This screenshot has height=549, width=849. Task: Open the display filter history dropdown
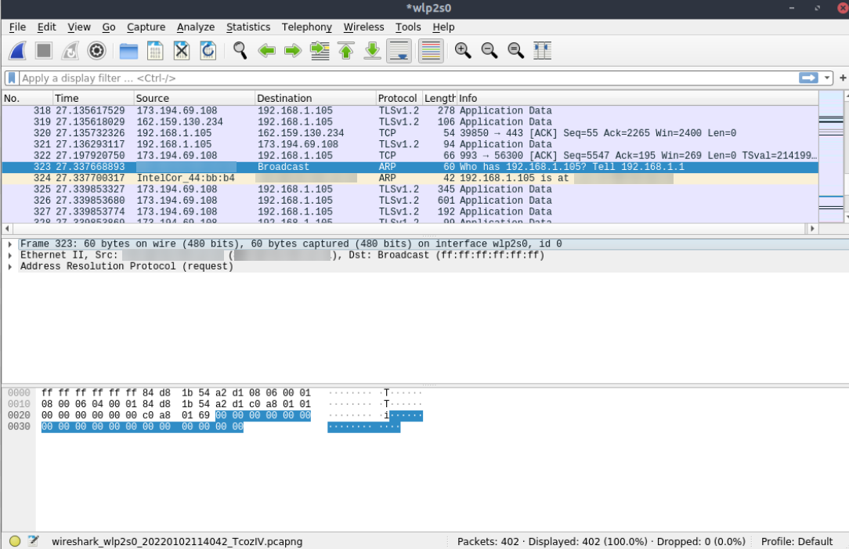[x=827, y=78]
